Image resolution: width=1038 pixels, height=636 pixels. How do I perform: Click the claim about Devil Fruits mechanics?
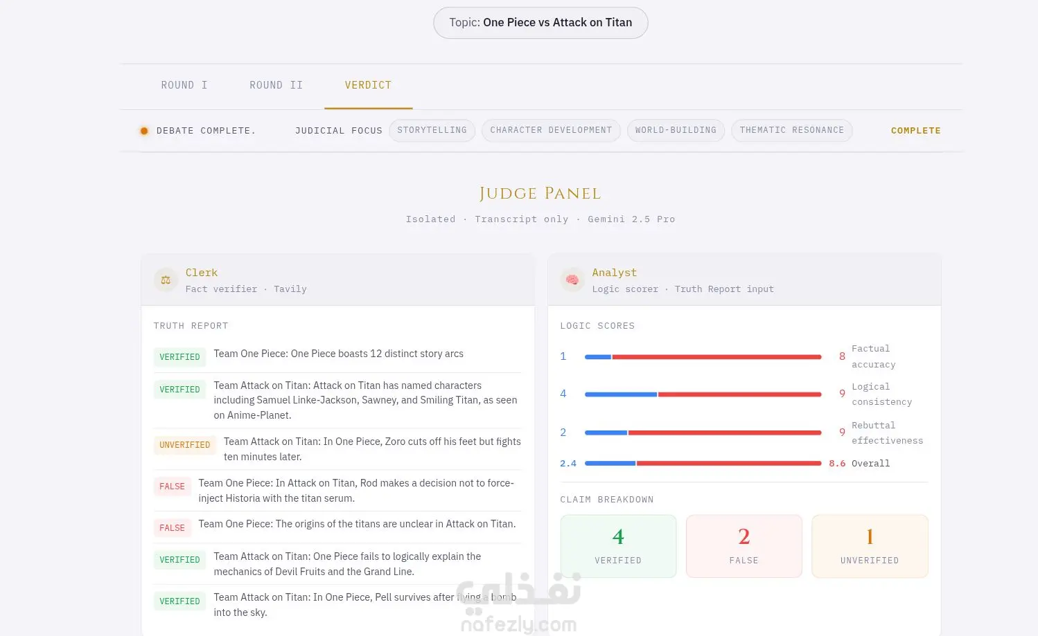pos(348,564)
